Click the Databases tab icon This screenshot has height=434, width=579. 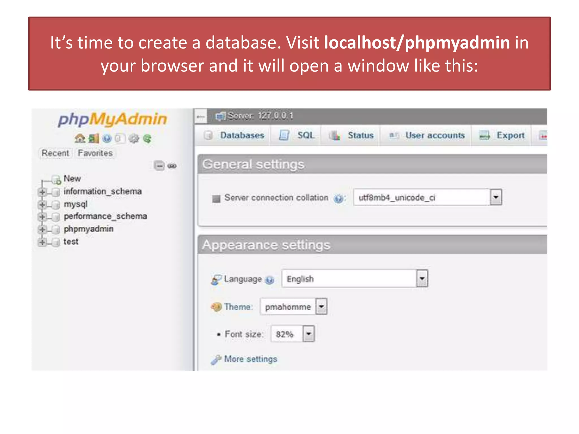pos(208,136)
